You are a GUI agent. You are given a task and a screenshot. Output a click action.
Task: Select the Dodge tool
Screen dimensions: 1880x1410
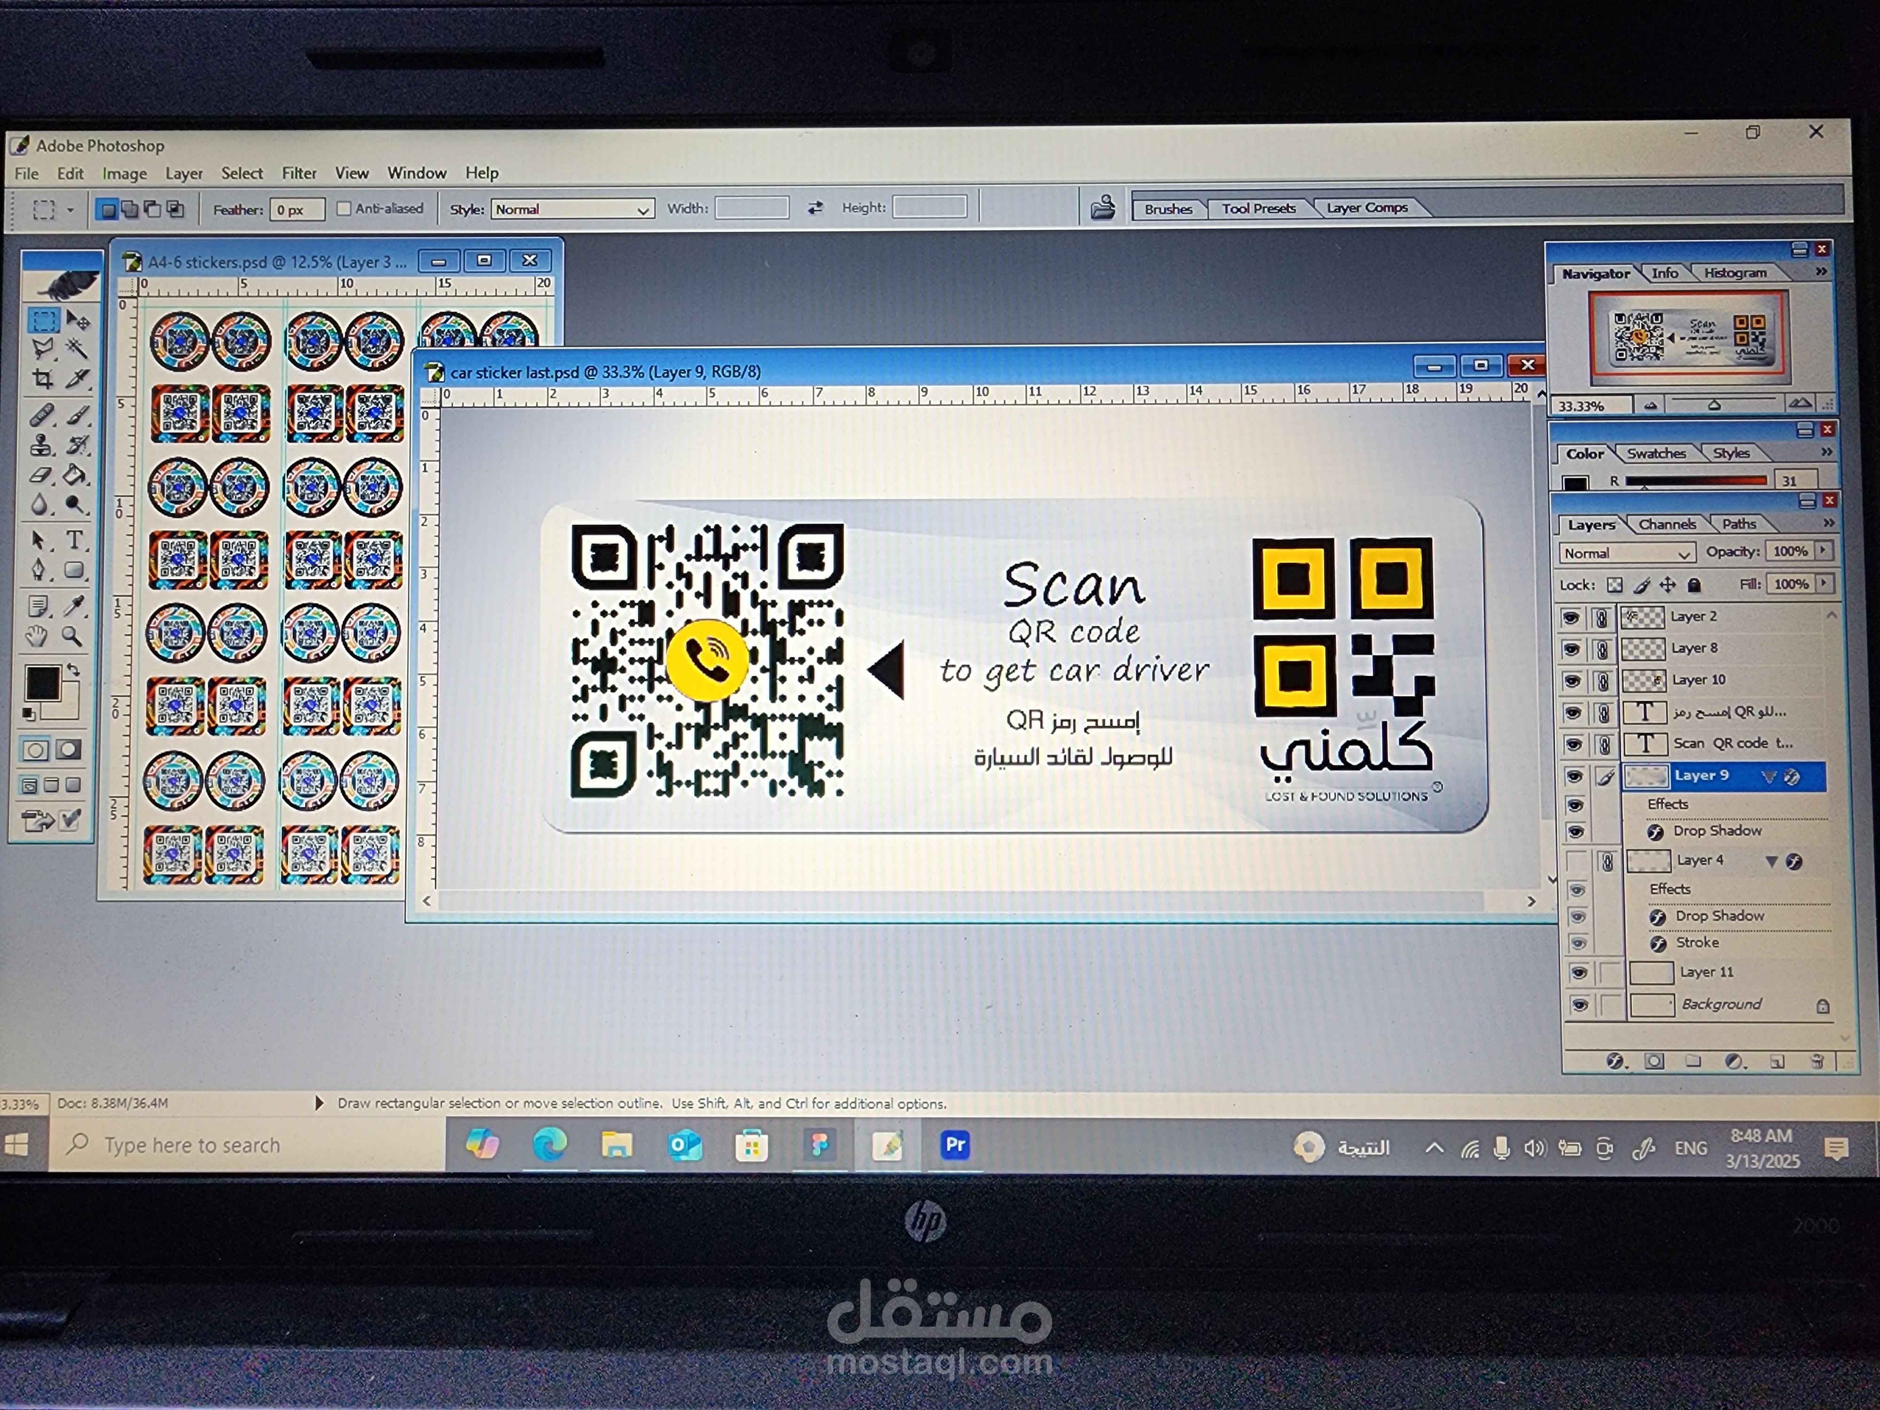(x=77, y=505)
